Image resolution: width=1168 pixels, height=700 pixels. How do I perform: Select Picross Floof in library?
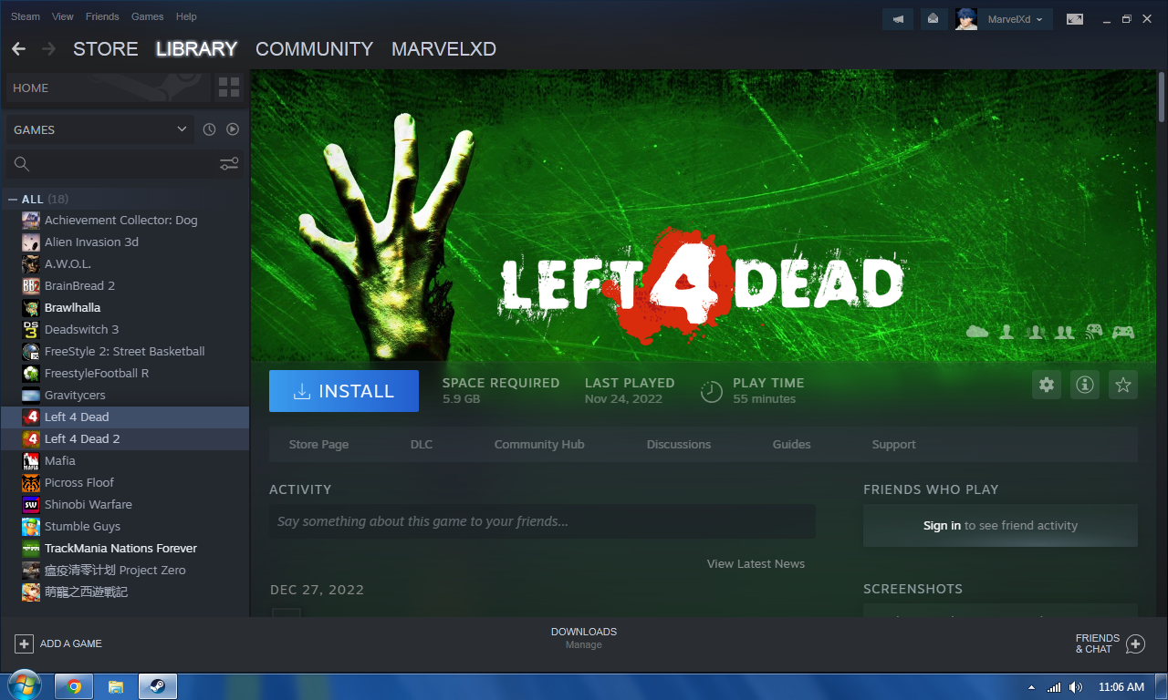(125, 483)
